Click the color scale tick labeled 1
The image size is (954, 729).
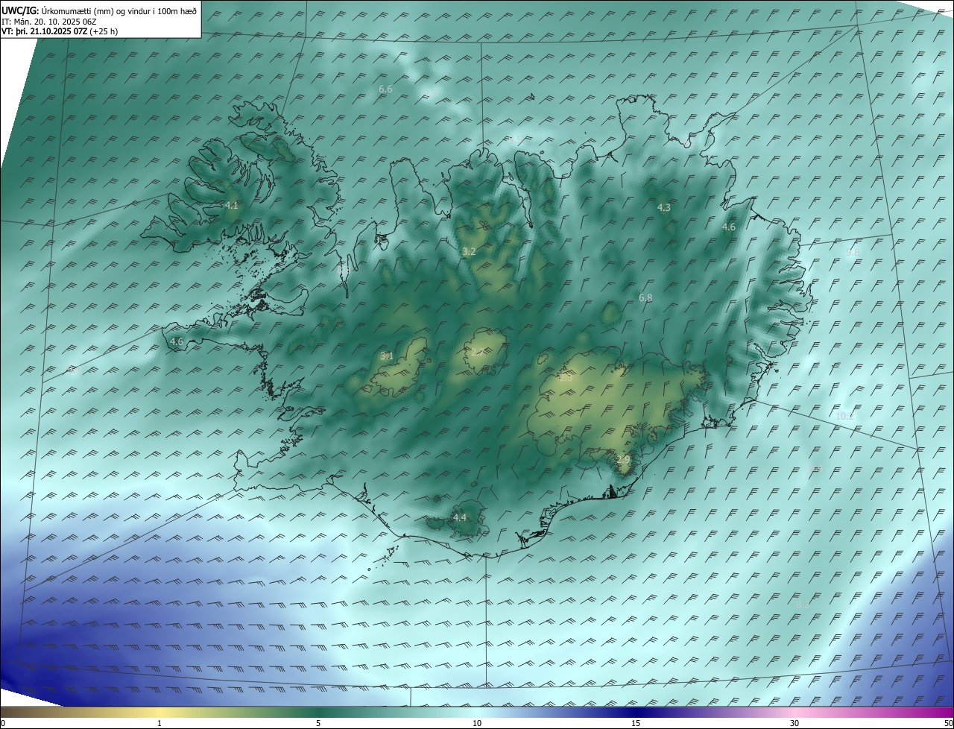click(159, 723)
